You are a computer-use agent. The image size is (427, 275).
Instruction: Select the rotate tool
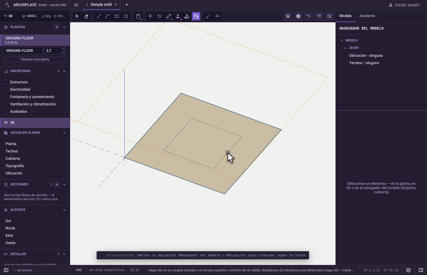pyautogui.click(x=160, y=16)
